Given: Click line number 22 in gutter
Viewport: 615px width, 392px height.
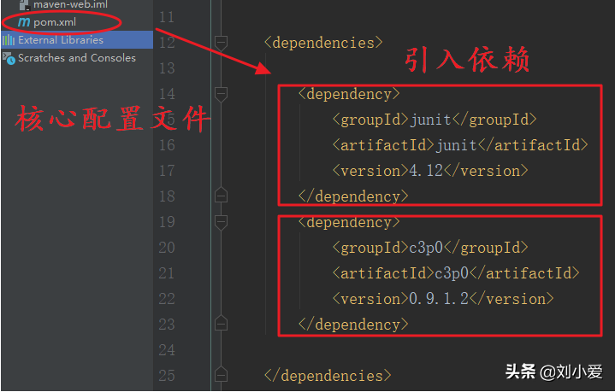Looking at the screenshot, I should pos(167,299).
